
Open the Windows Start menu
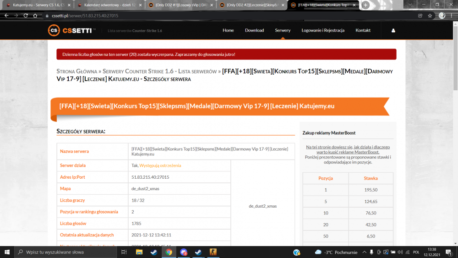point(7,252)
